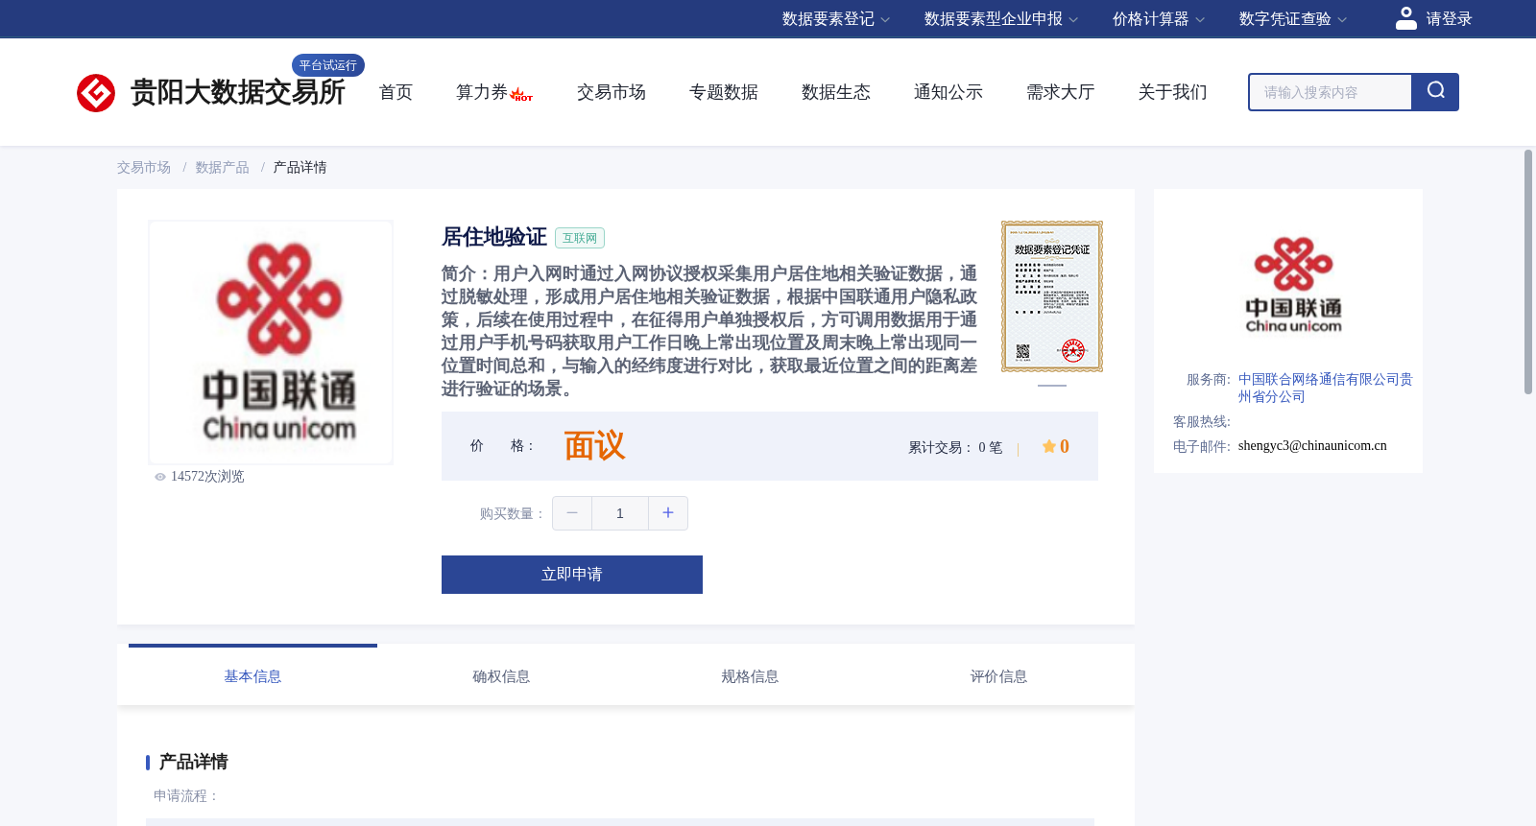This screenshot has width=1536, height=826.
Task: Open the 首页 menu item
Action: point(396,92)
